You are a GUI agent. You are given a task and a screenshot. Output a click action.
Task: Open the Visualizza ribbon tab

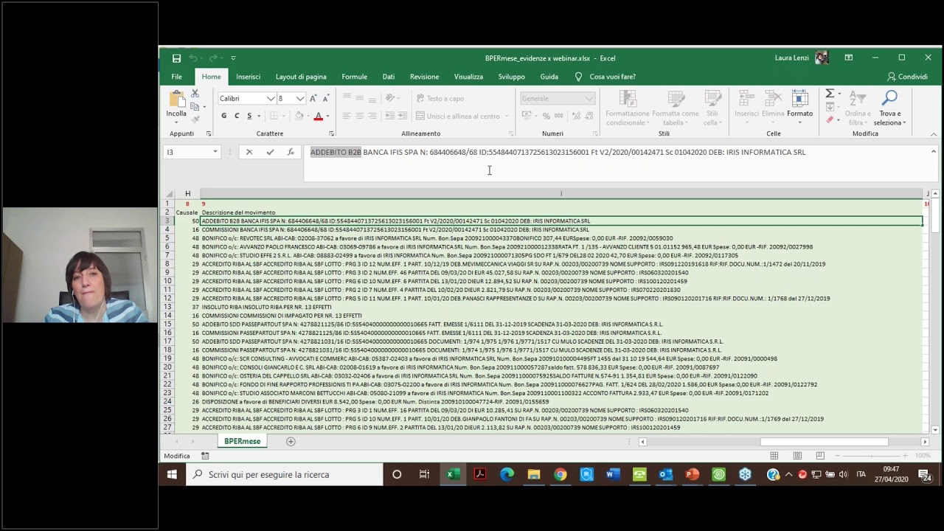click(x=468, y=77)
